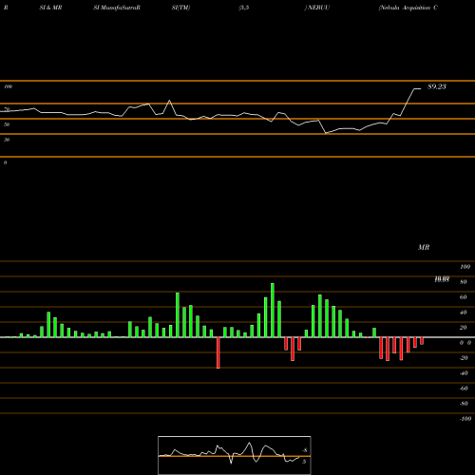Click the tallest green histogram bar

[273, 310]
